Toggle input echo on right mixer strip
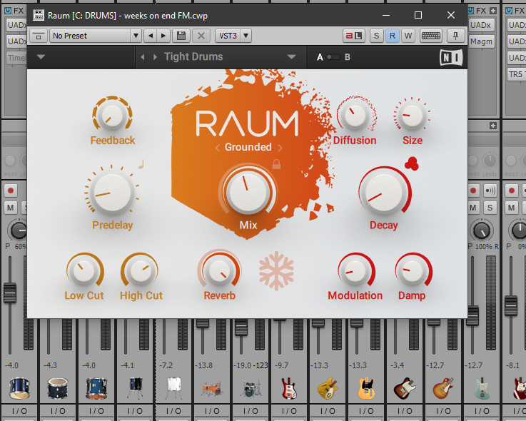Image resolution: width=526 pixels, height=421 pixels. (x=490, y=191)
